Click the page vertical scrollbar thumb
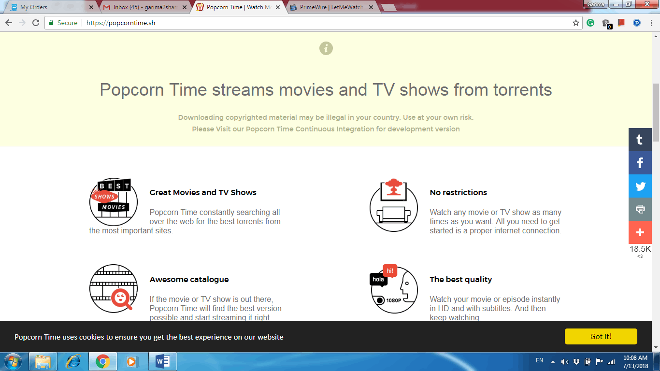Viewport: 660px width, 371px height. 656,111
